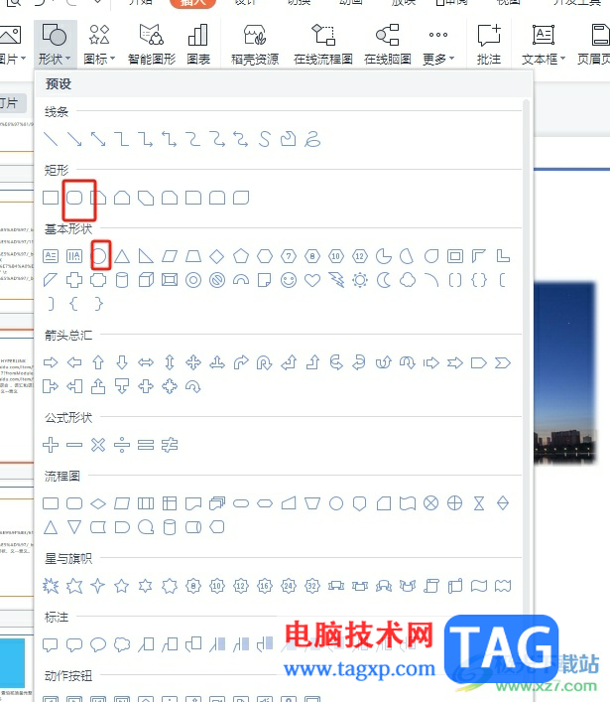Screen dimensions: 610x702
Task: Select the smiley face shape
Action: [289, 280]
